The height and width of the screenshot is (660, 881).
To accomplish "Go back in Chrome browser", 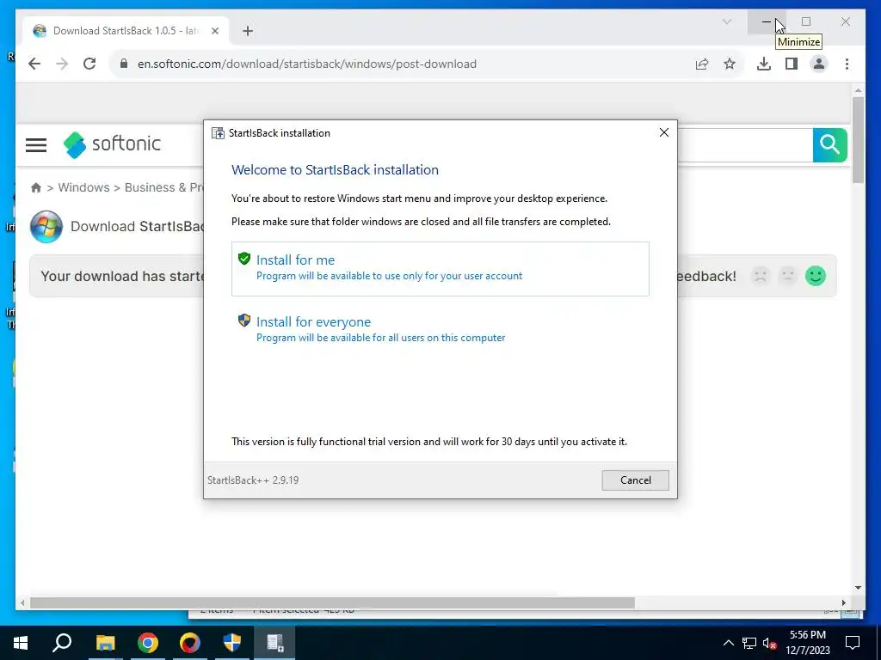I will click(34, 64).
